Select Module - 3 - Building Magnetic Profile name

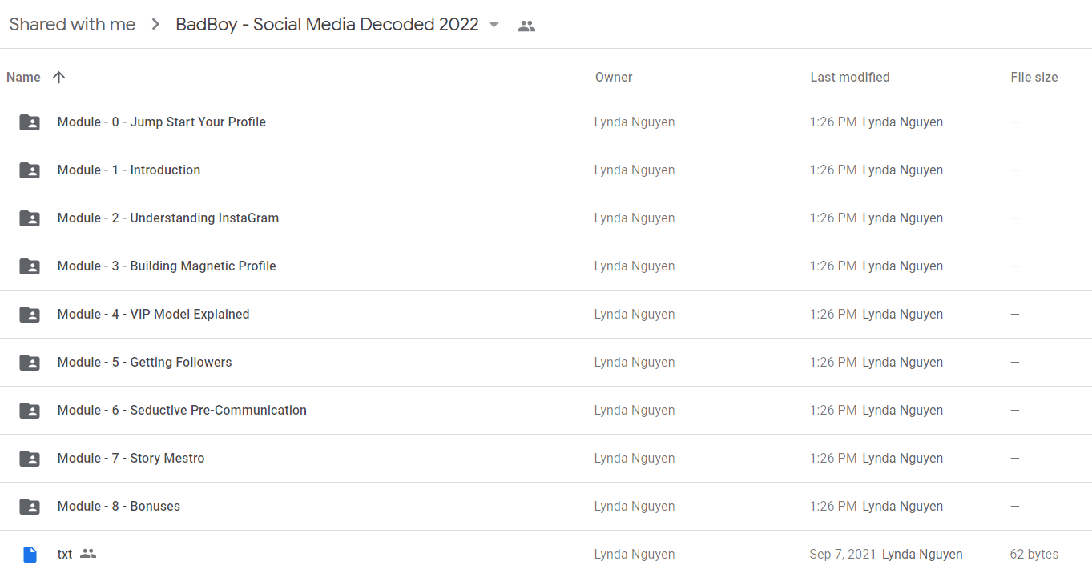[167, 266]
